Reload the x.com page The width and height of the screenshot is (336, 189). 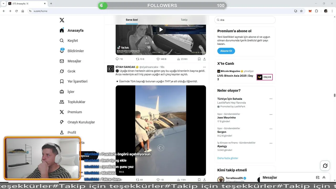click(16, 11)
